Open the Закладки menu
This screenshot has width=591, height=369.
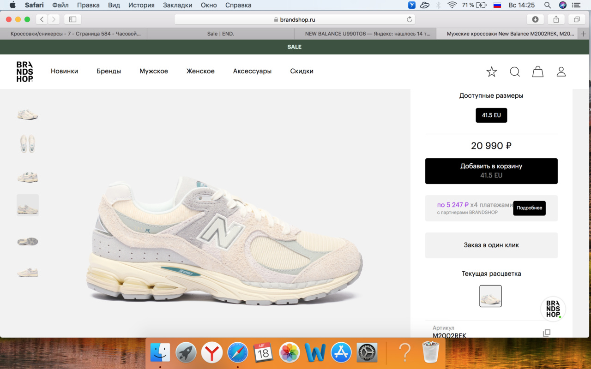178,5
